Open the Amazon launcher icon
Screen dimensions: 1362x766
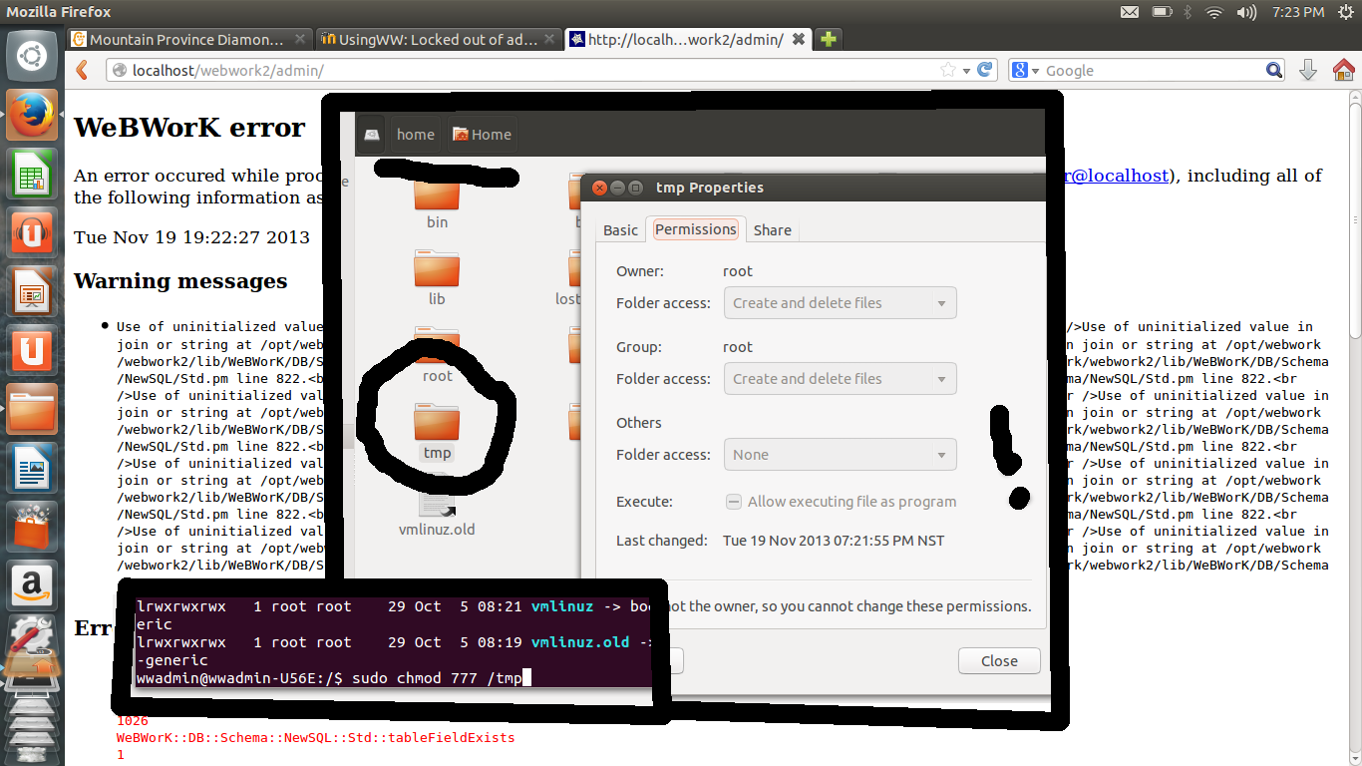click(x=32, y=585)
